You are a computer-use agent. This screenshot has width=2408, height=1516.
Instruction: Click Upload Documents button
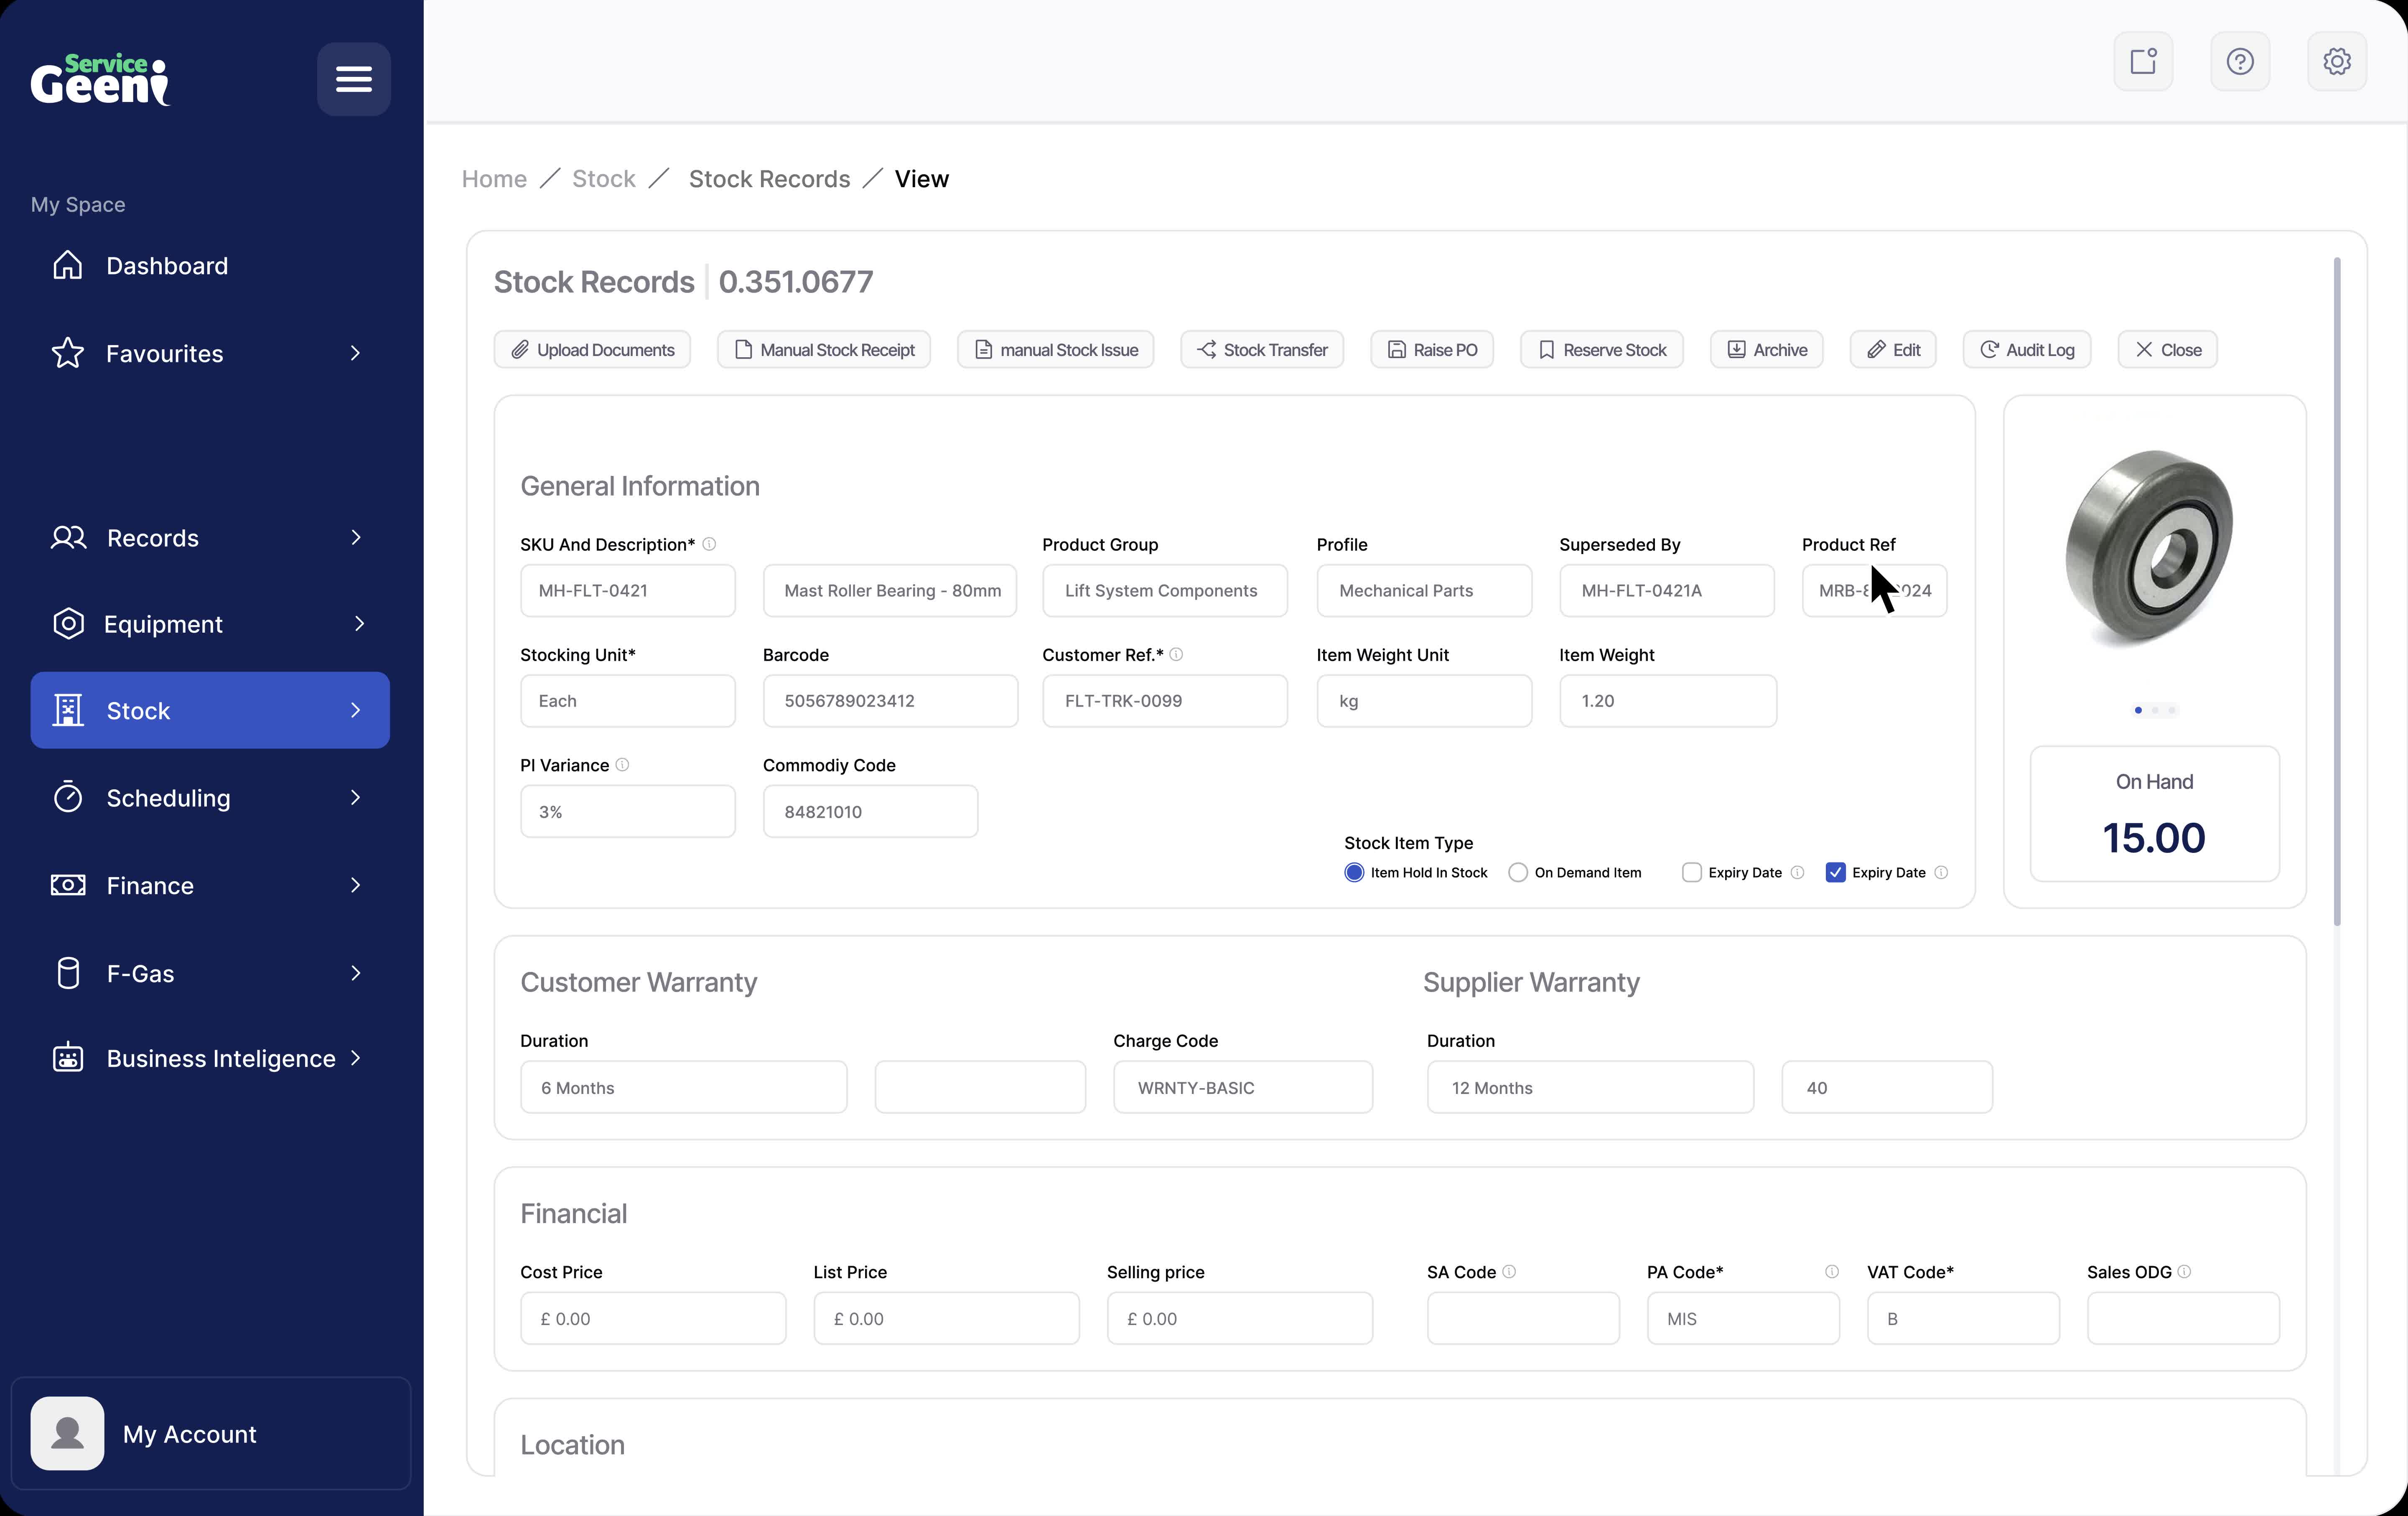click(x=592, y=350)
